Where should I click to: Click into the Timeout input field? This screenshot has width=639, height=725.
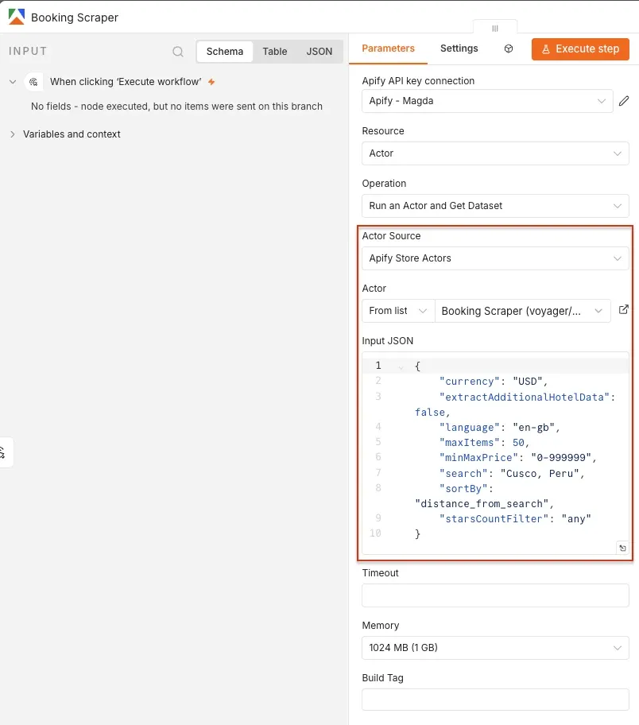tap(495, 595)
